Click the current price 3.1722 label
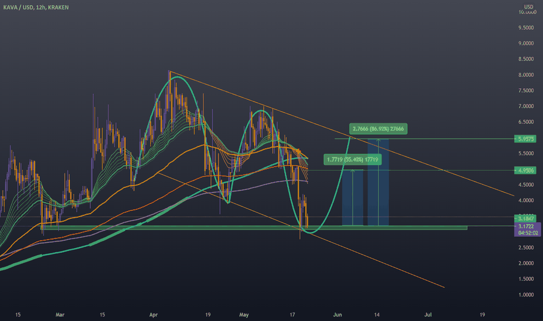Screen dimensions: 543x321 click(526, 226)
